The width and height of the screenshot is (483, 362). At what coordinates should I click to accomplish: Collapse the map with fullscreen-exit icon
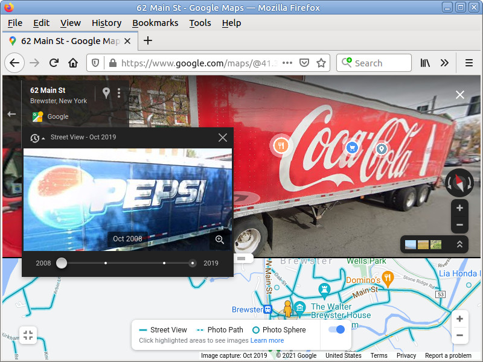[28, 335]
